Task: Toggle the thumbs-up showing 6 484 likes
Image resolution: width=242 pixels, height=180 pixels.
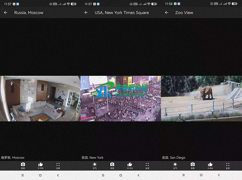Action: pyautogui.click(x=210, y=165)
